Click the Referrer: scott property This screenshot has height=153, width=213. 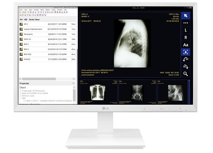tap(28, 96)
